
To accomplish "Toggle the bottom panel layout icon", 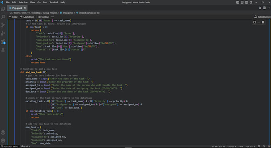I will [242, 2].
